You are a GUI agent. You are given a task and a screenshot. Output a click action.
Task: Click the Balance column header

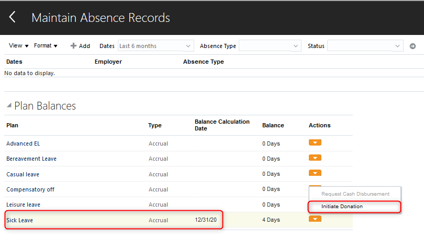tap(273, 125)
